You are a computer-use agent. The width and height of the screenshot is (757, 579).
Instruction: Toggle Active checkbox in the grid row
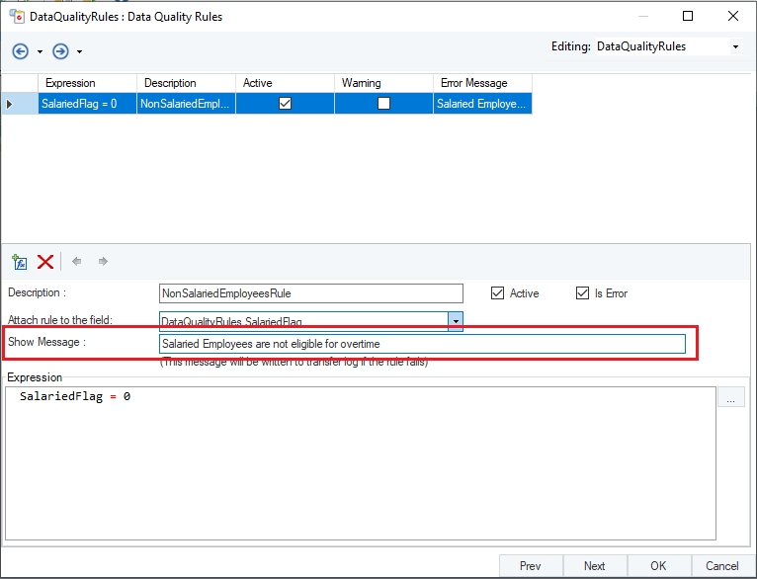pyautogui.click(x=285, y=104)
